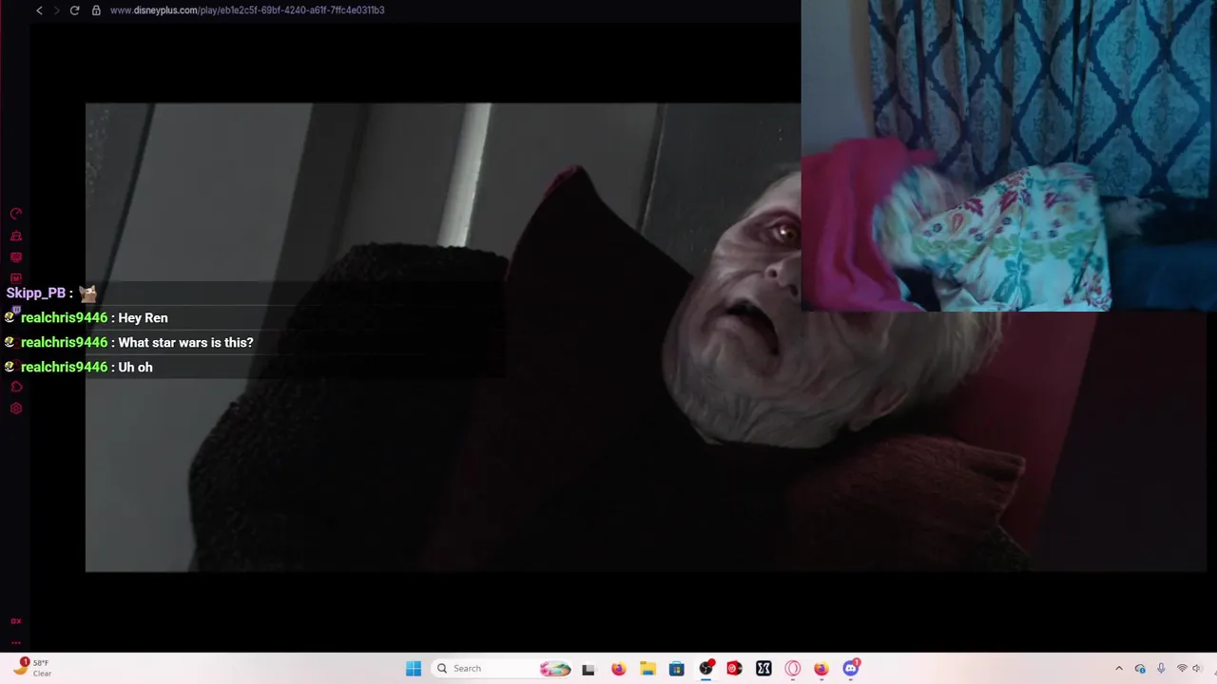Viewport: 1217px width, 684px height.
Task: Click the webcam overlay feed
Action: click(1009, 156)
